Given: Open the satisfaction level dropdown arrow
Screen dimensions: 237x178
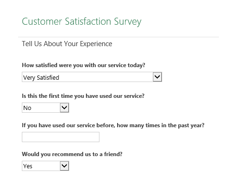Looking at the screenshot, I should pyautogui.click(x=157, y=77).
